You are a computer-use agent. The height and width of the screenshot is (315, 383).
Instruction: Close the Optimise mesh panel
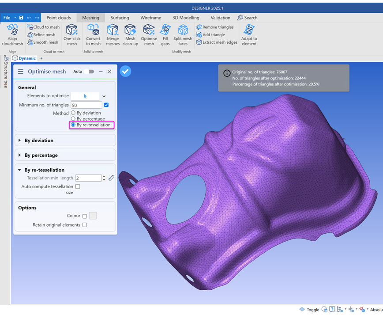tap(109, 72)
